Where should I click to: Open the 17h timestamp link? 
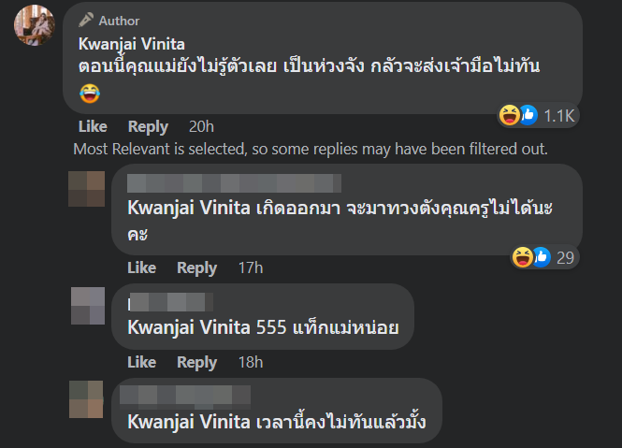pos(250,267)
